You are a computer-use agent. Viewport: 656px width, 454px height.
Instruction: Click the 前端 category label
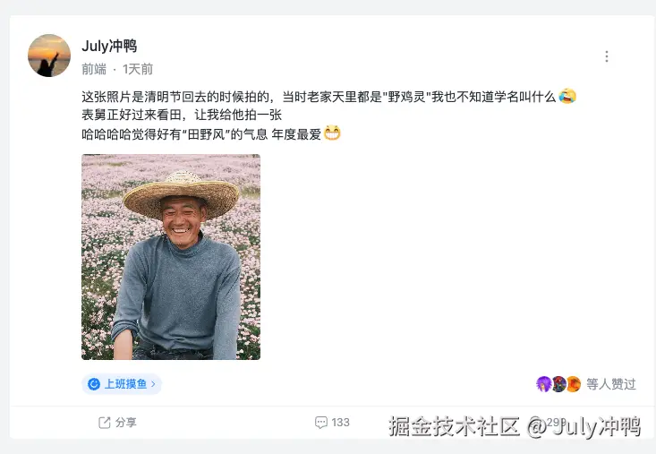pos(94,69)
